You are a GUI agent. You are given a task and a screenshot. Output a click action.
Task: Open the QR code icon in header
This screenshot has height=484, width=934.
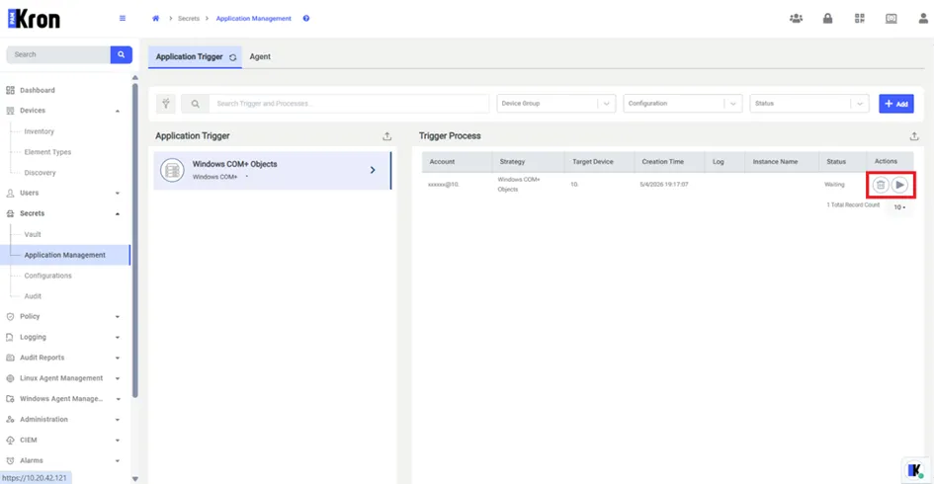pos(859,19)
